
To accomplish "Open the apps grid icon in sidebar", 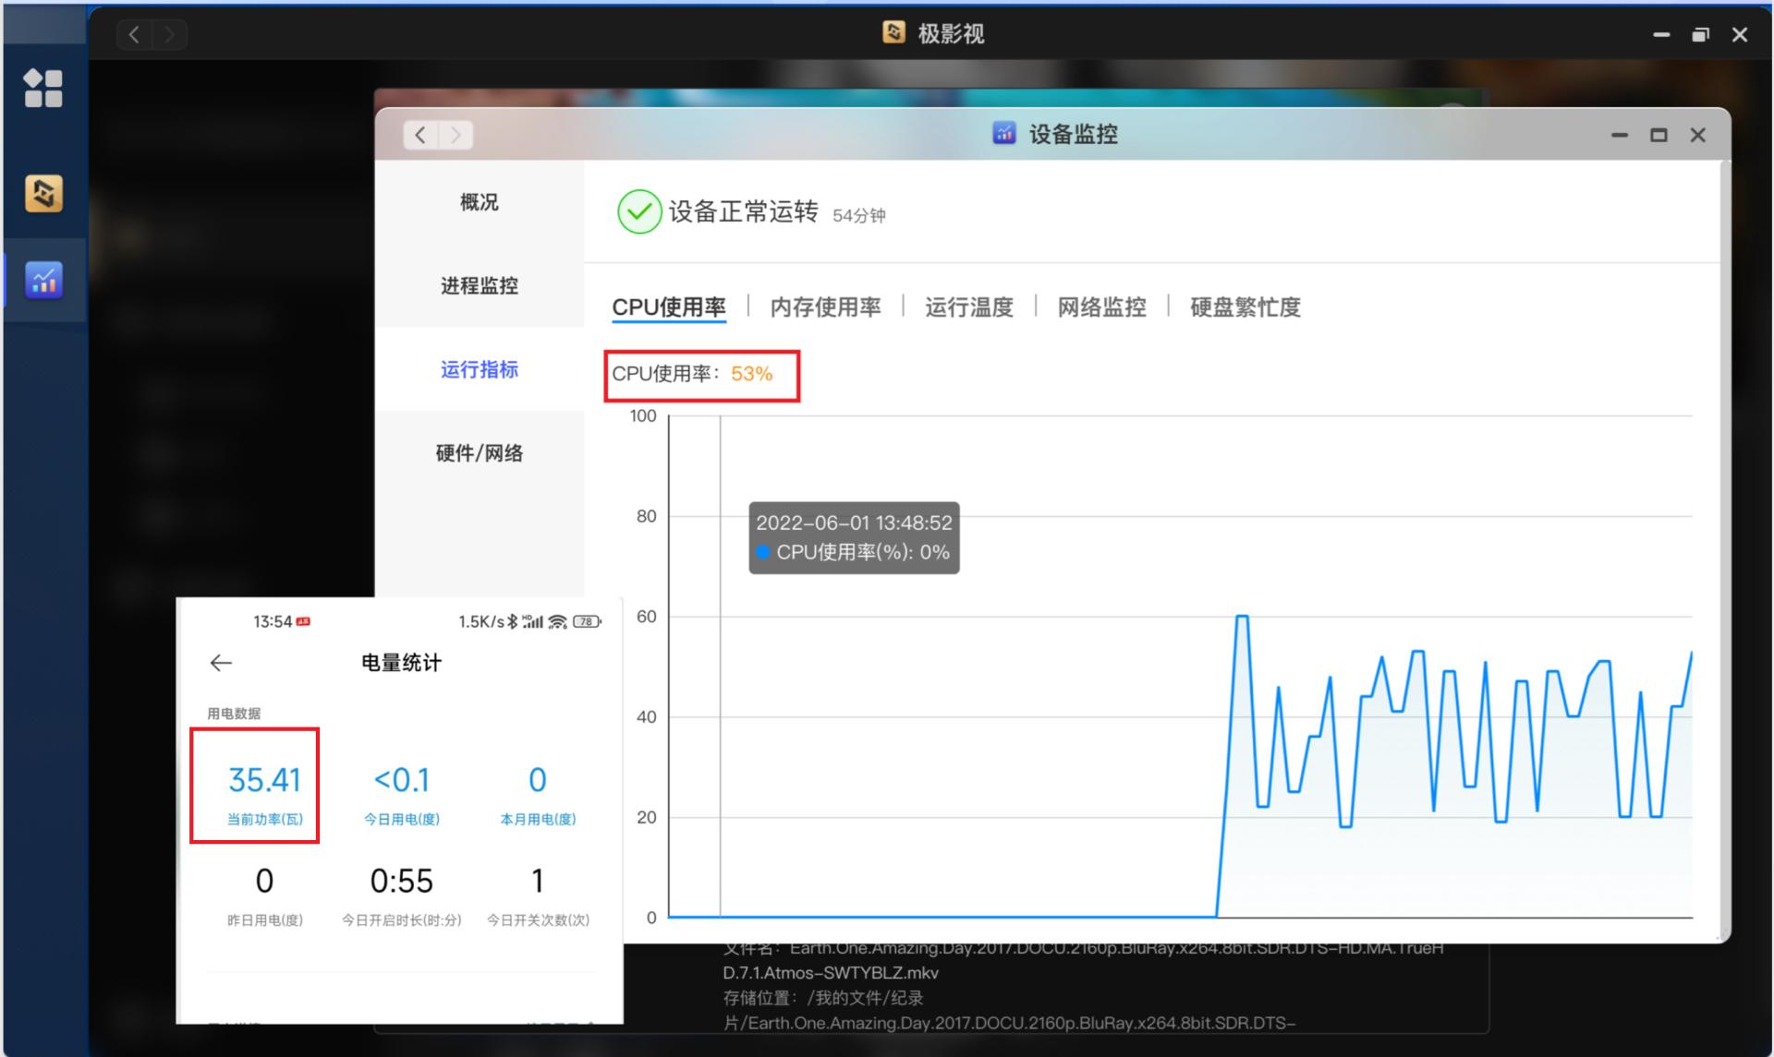I will point(43,88).
